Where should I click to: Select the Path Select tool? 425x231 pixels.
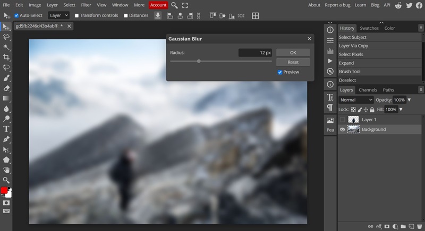(6, 150)
